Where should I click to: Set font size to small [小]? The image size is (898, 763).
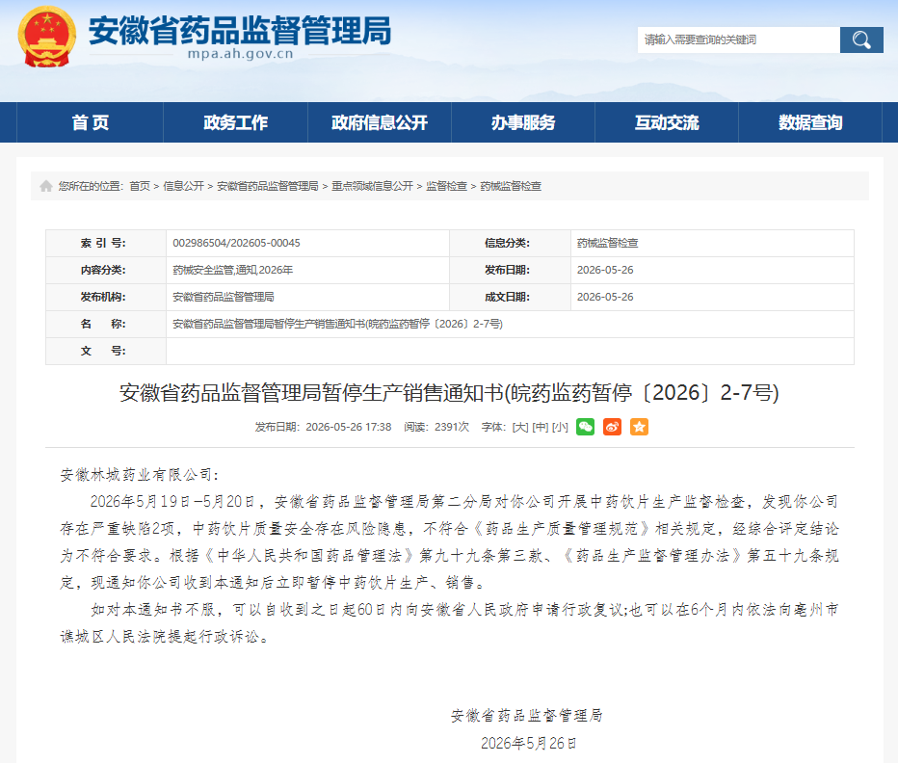pyautogui.click(x=560, y=428)
